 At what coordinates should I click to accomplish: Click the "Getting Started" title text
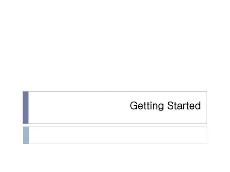(x=165, y=106)
